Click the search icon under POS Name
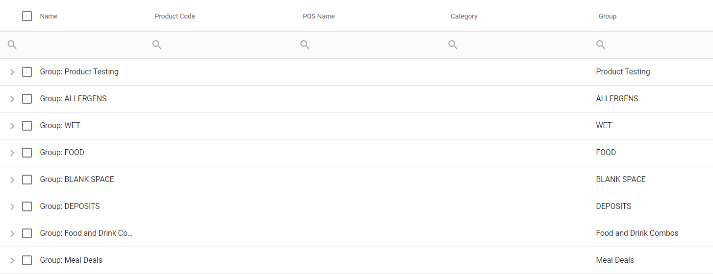This screenshot has width=713, height=274. pyautogui.click(x=305, y=45)
